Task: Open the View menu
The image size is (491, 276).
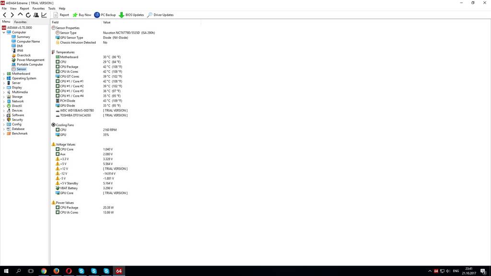Action: tap(13, 9)
